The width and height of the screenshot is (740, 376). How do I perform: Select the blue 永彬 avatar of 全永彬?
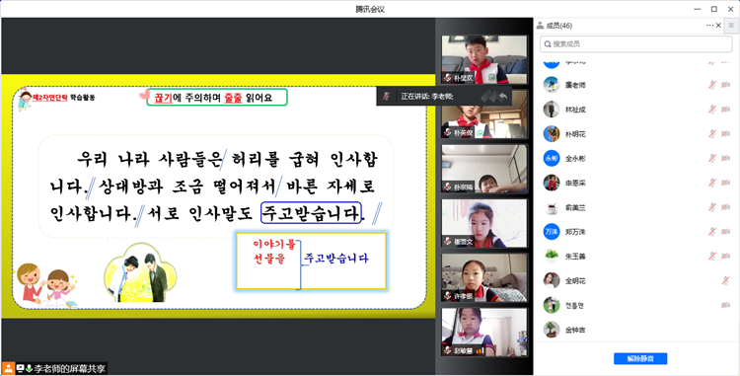(552, 158)
